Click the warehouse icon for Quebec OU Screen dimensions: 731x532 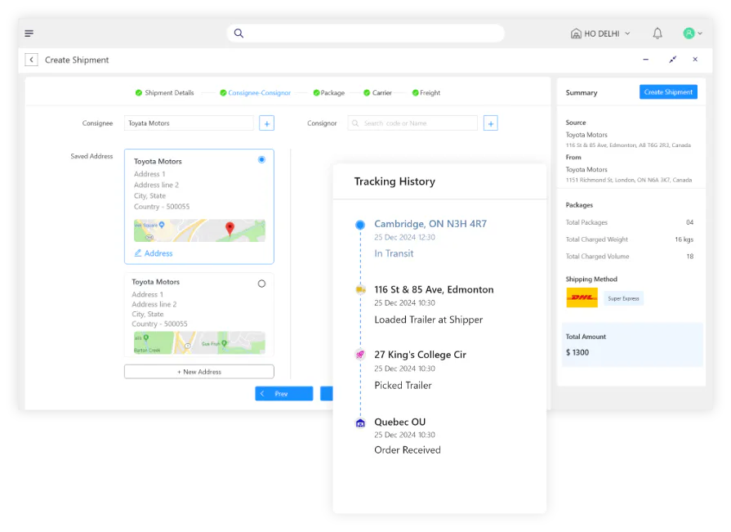click(360, 422)
